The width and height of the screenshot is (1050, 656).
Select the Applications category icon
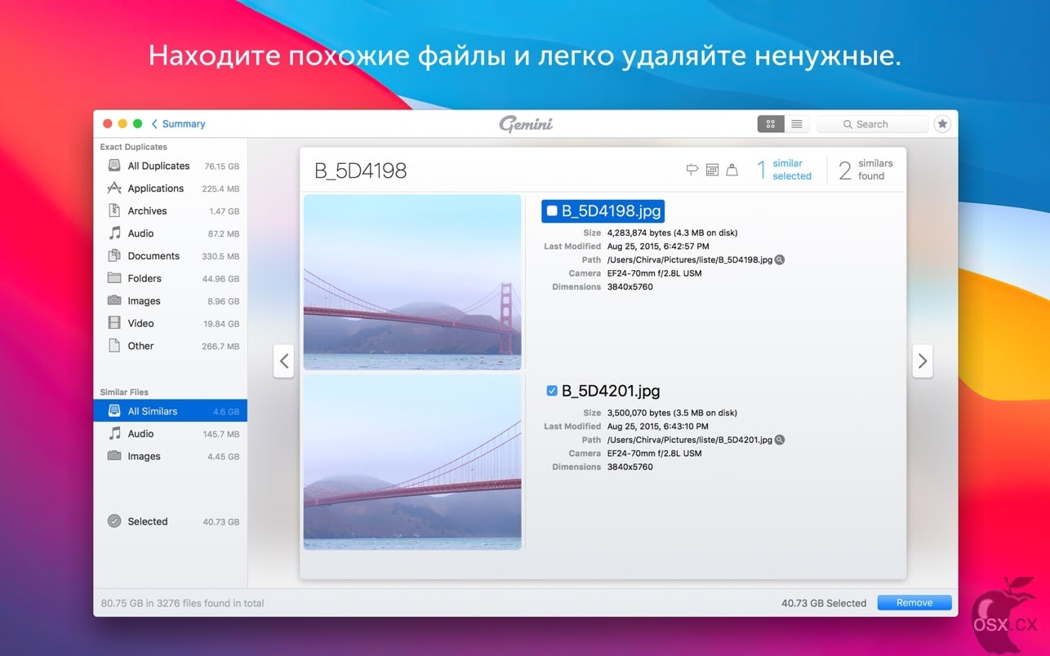pyautogui.click(x=114, y=188)
